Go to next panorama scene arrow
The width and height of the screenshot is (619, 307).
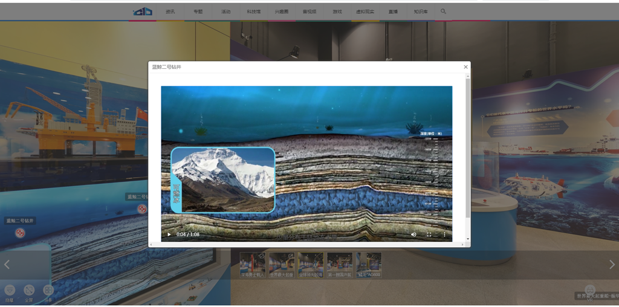click(x=611, y=265)
